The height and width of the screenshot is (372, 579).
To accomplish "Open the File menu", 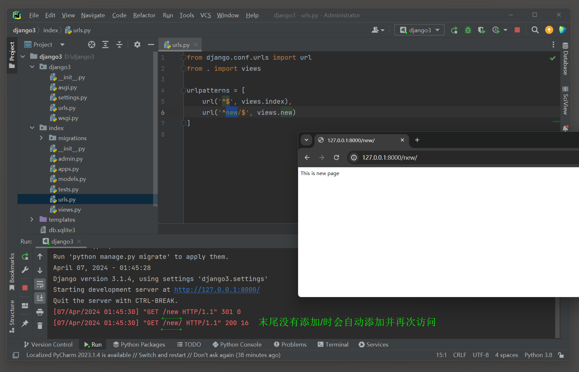I will pos(34,15).
